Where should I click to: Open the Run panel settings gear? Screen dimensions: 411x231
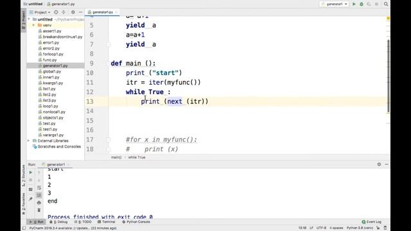click(x=379, y=164)
